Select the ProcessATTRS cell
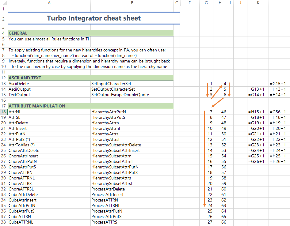This screenshot has width=290, height=226. [x=132, y=222]
